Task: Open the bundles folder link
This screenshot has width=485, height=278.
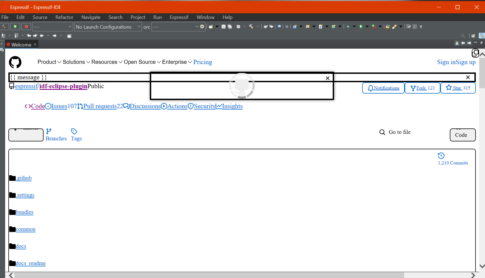Action: coord(25,212)
